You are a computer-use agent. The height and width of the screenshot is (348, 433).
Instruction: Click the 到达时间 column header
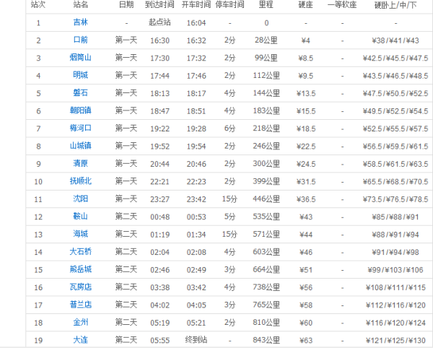point(159,5)
